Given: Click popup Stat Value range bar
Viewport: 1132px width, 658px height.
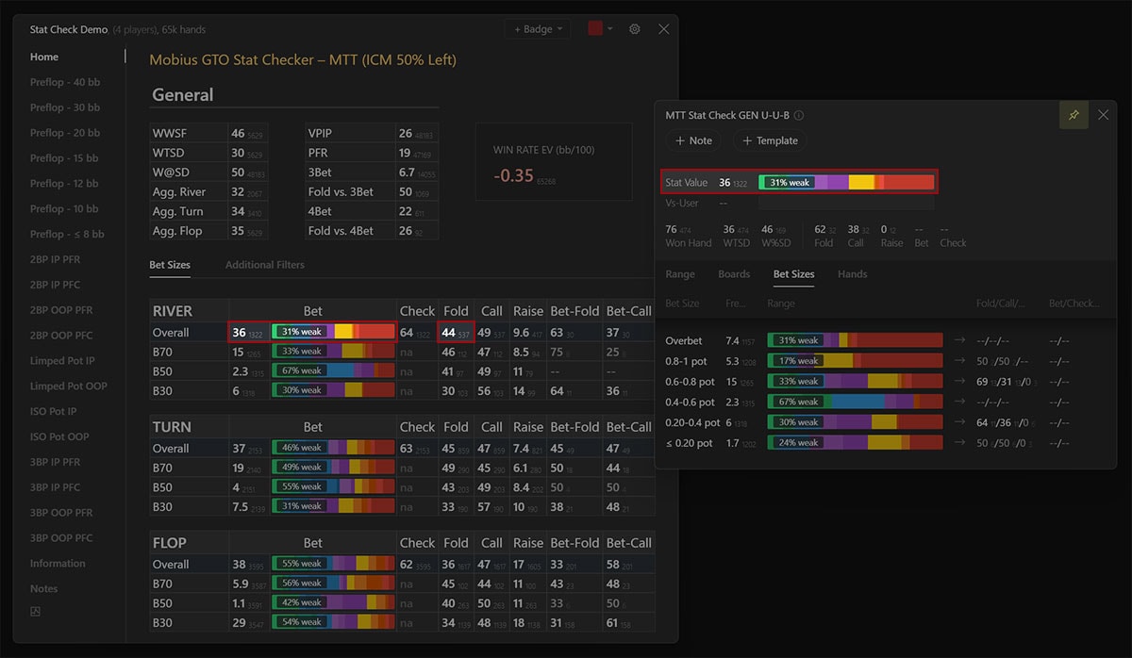Looking at the screenshot, I should [x=846, y=183].
